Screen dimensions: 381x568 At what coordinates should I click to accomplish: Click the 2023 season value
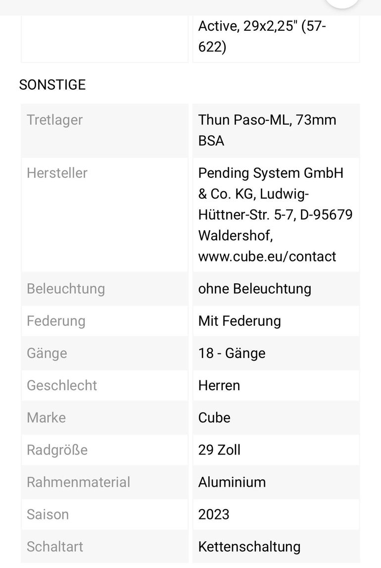(x=214, y=514)
